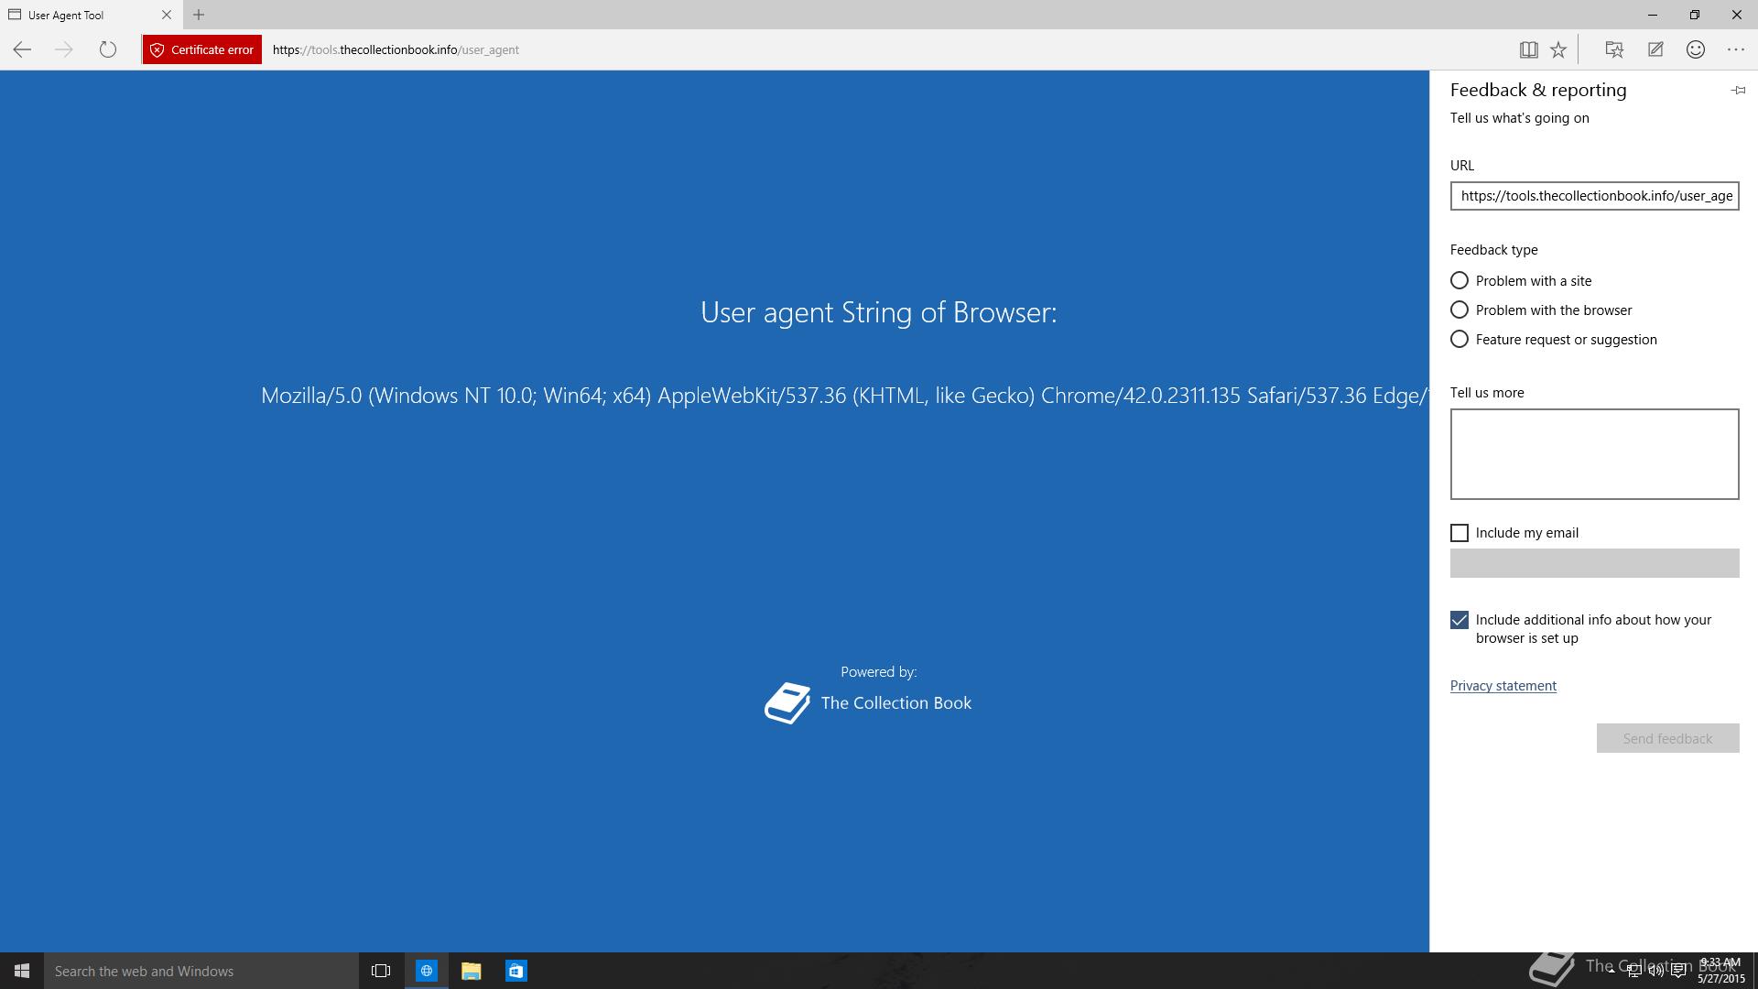The image size is (1758, 989).
Task: Click the forward navigation arrow
Action: [x=64, y=49]
